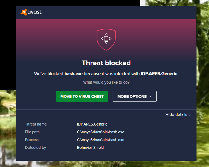Click the orange Avast logo icon
Screen dimensions: 209x167
(24, 12)
